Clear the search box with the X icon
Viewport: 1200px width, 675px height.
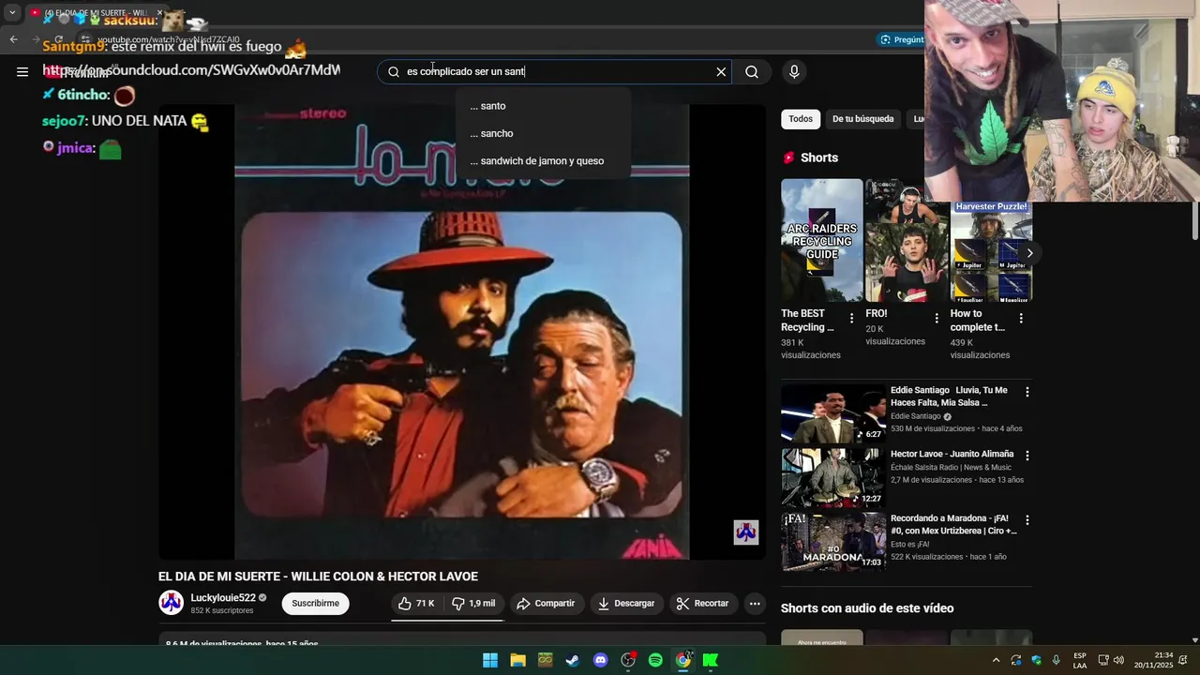coord(721,71)
